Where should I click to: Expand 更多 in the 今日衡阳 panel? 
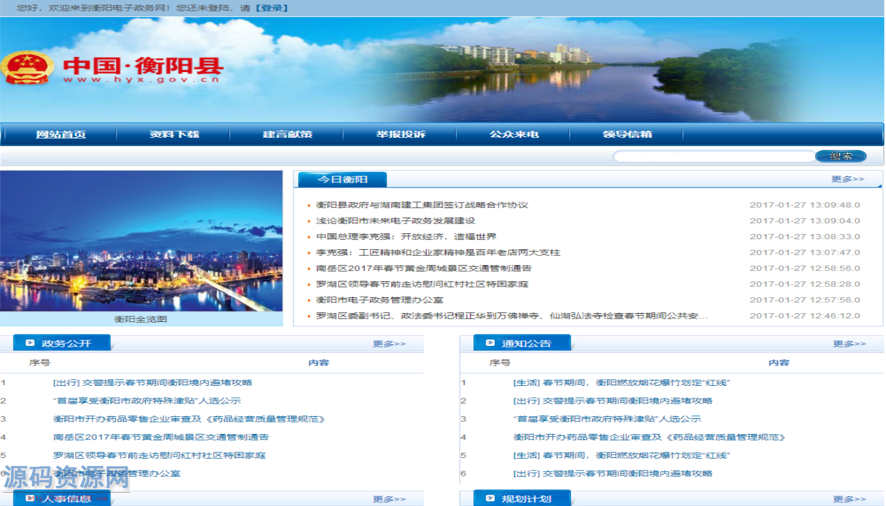(847, 179)
